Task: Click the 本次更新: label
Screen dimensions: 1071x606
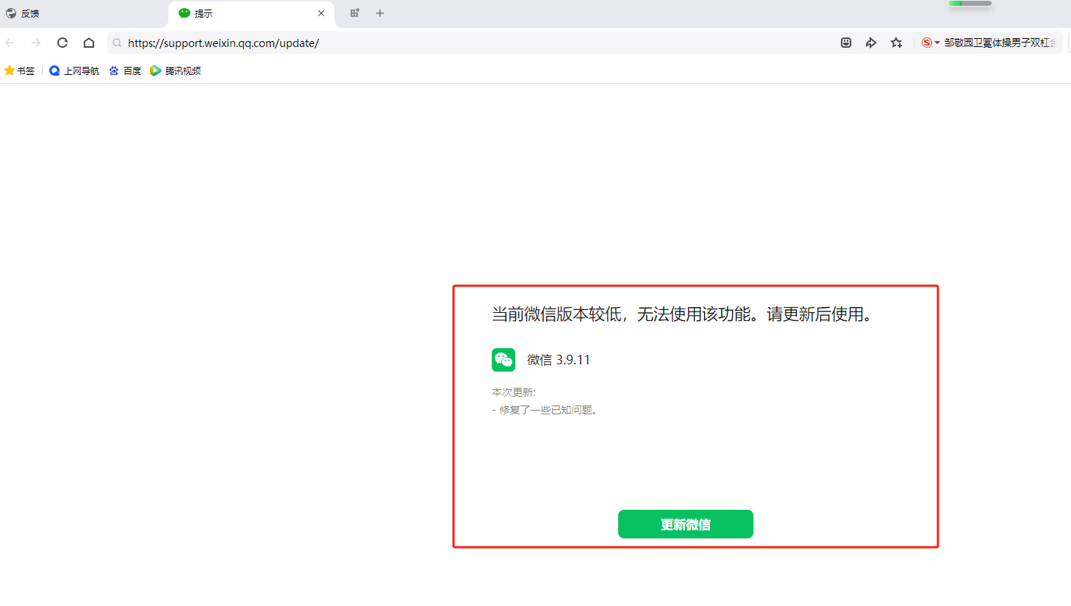Action: point(514,392)
